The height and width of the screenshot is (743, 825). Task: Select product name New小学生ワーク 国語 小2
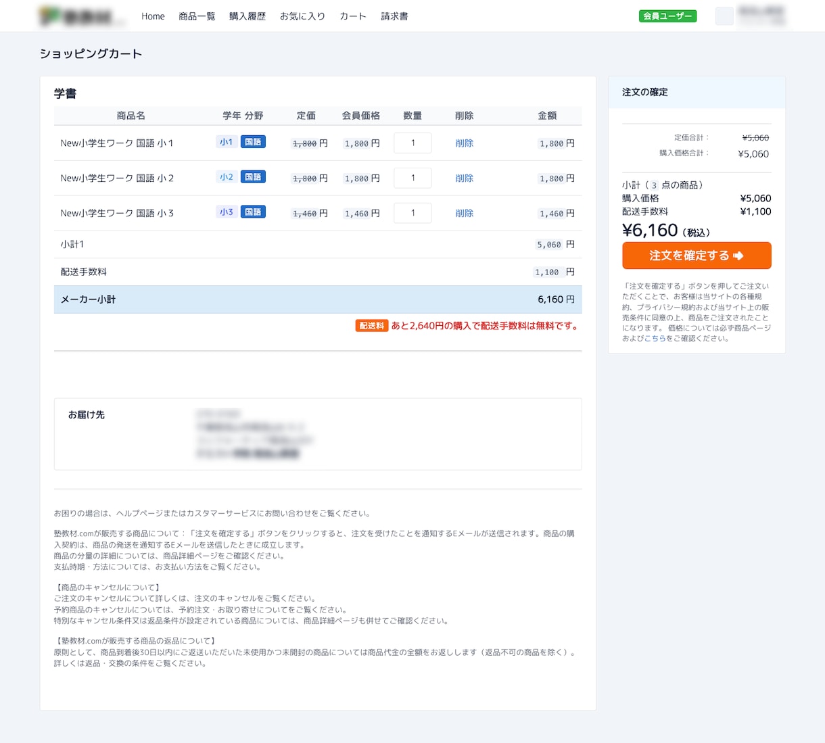117,178
